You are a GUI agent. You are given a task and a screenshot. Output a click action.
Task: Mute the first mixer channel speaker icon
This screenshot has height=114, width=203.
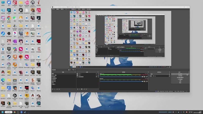145,77
